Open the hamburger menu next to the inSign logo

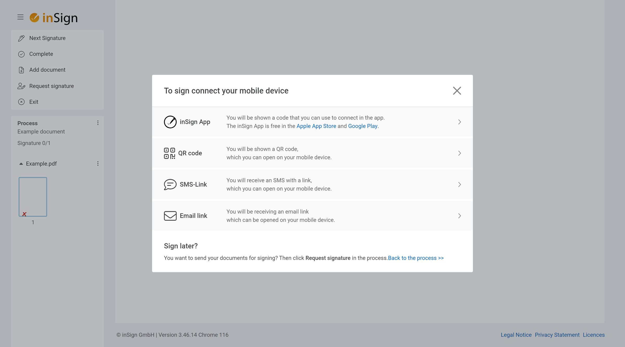tap(20, 17)
